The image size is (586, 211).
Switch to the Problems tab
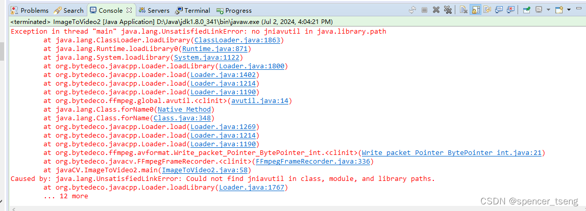tap(30, 11)
